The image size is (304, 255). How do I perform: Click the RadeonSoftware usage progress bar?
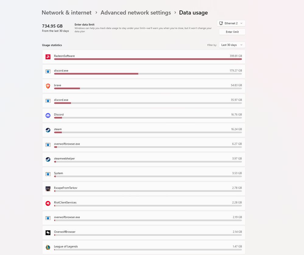pyautogui.click(x=148, y=59)
